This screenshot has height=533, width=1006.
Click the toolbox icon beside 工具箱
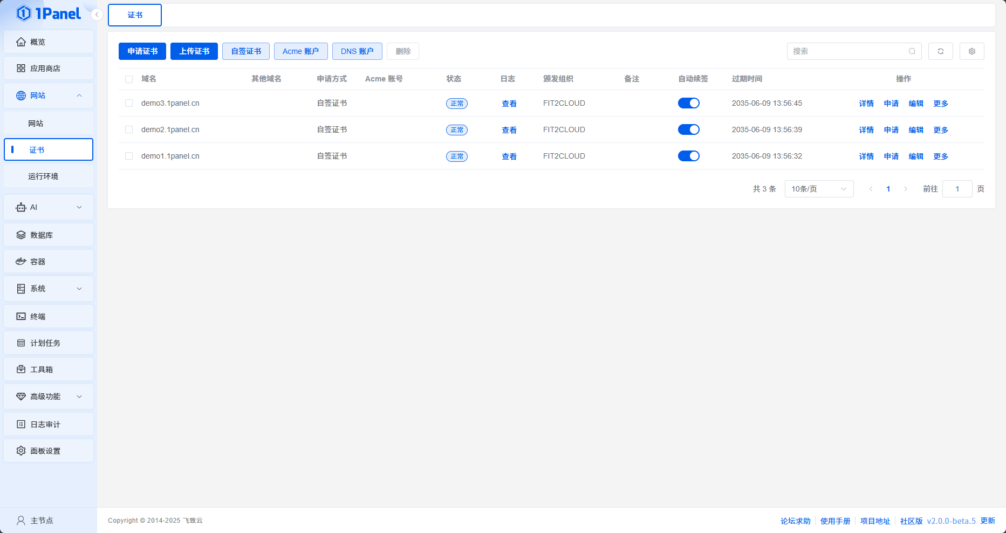pyautogui.click(x=21, y=370)
